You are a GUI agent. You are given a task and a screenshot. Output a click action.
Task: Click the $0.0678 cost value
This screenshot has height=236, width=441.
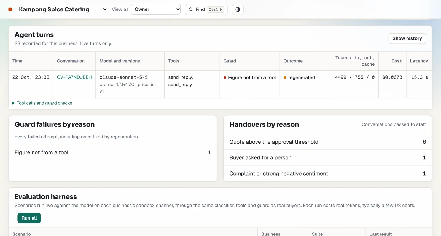click(392, 77)
